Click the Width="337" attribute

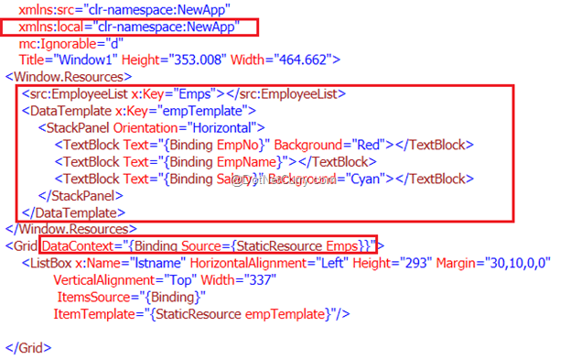click(239, 280)
